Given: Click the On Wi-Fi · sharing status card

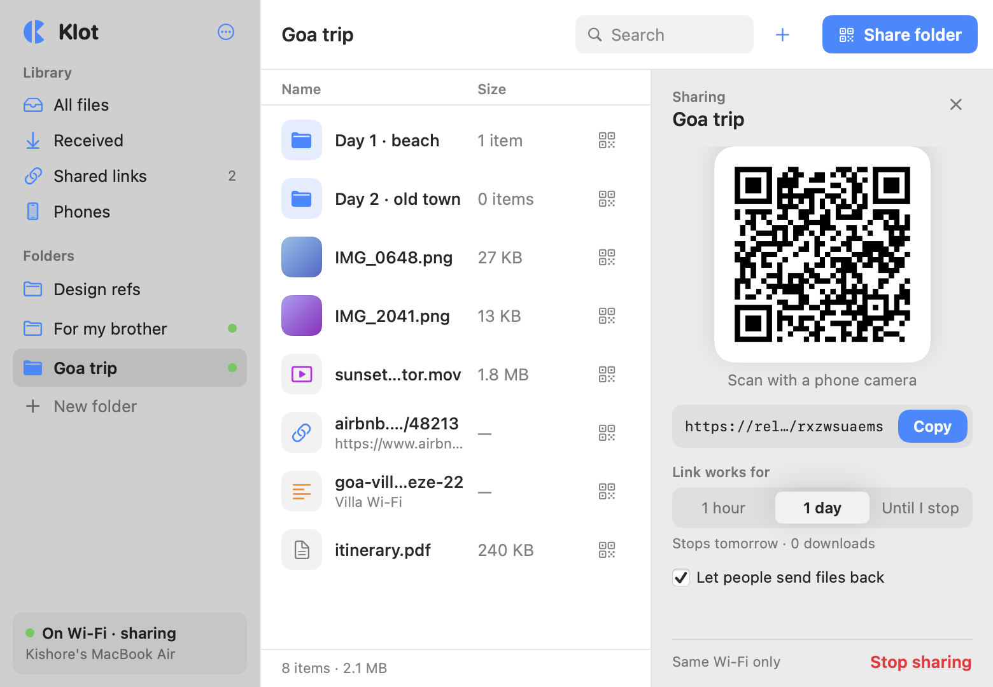Looking at the screenshot, I should pyautogui.click(x=130, y=643).
